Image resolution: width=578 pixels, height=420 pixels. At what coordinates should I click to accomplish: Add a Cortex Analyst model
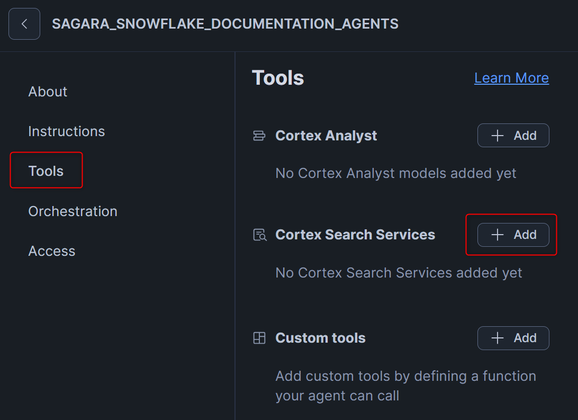pos(513,136)
